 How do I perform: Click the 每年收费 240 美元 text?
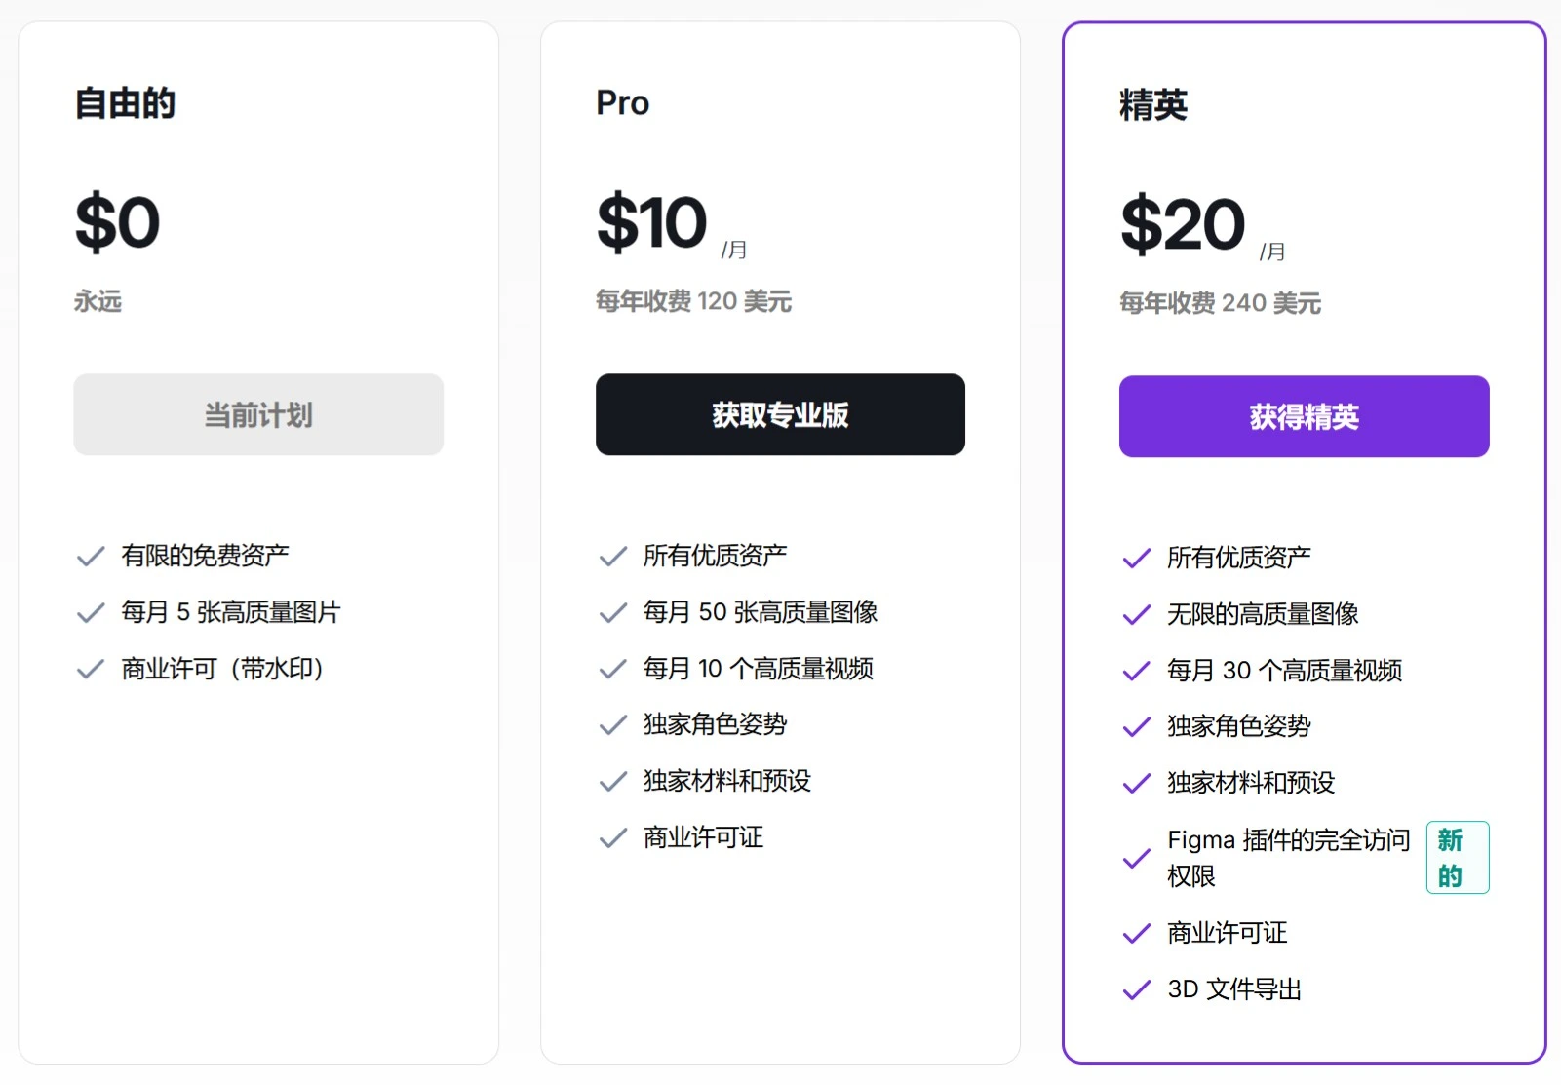[x=1220, y=303]
